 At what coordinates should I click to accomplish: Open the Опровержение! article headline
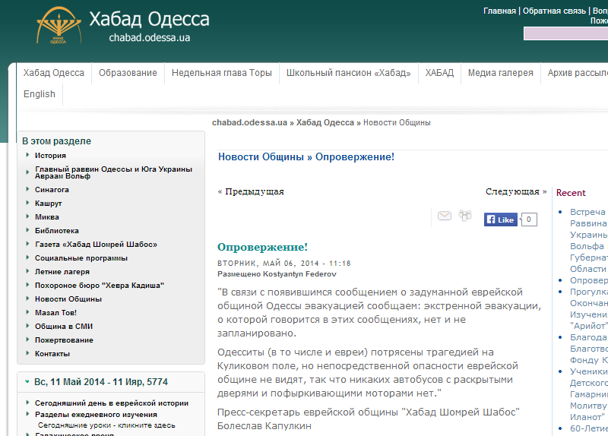[x=262, y=247]
